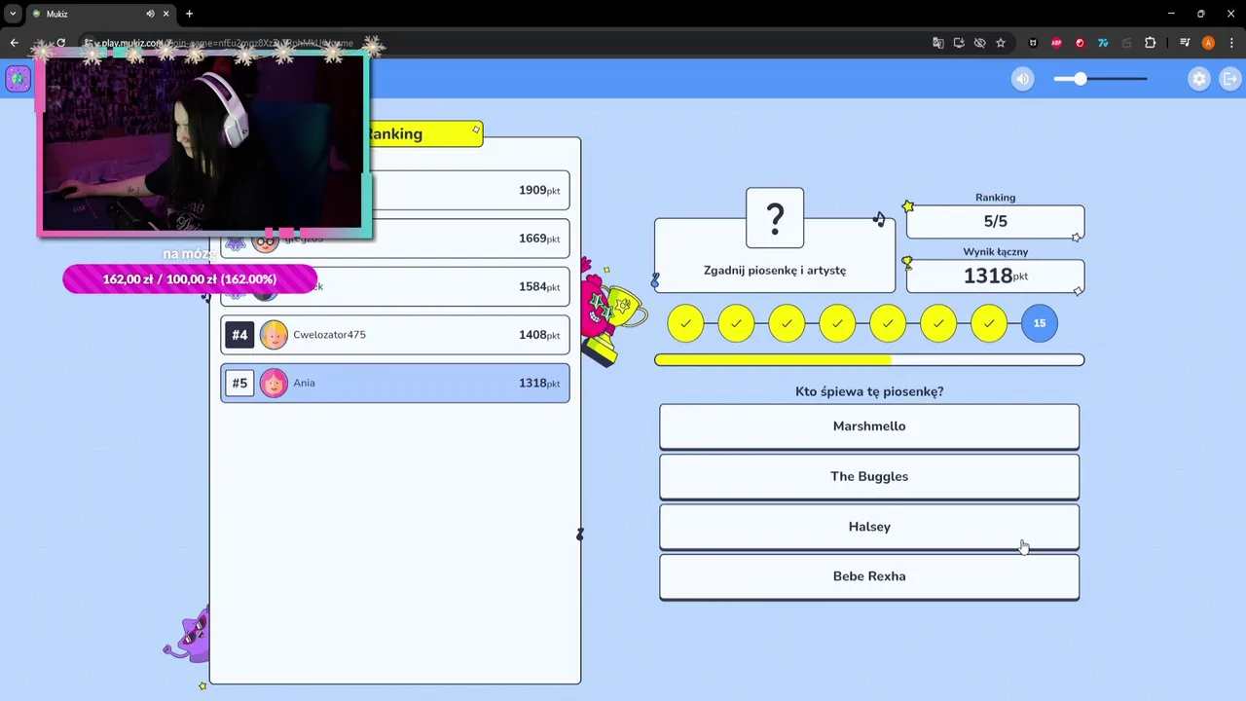The height and width of the screenshot is (701, 1246).
Task: Click the blue round 15 indicator
Action: click(1040, 323)
